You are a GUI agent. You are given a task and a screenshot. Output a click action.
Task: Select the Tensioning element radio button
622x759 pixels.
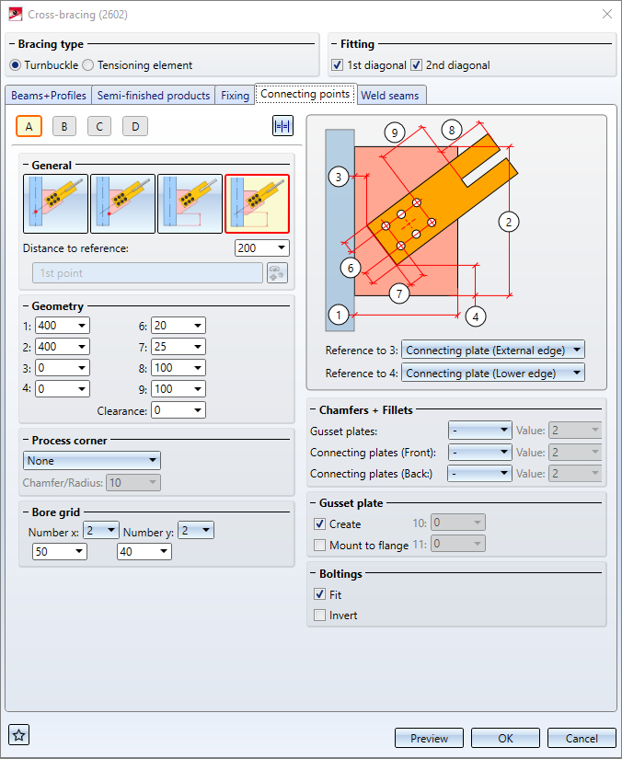click(x=89, y=65)
